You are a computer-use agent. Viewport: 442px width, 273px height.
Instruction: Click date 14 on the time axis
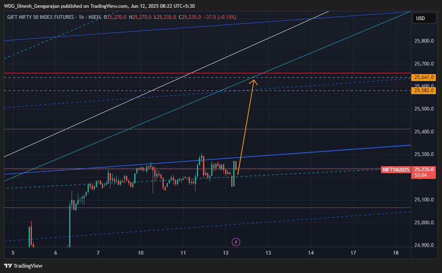pyautogui.click(x=311, y=253)
